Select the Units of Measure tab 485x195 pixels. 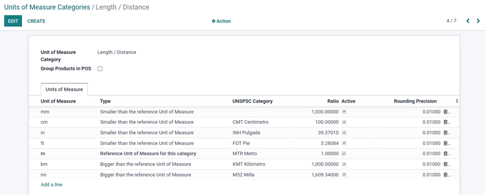[64, 89]
